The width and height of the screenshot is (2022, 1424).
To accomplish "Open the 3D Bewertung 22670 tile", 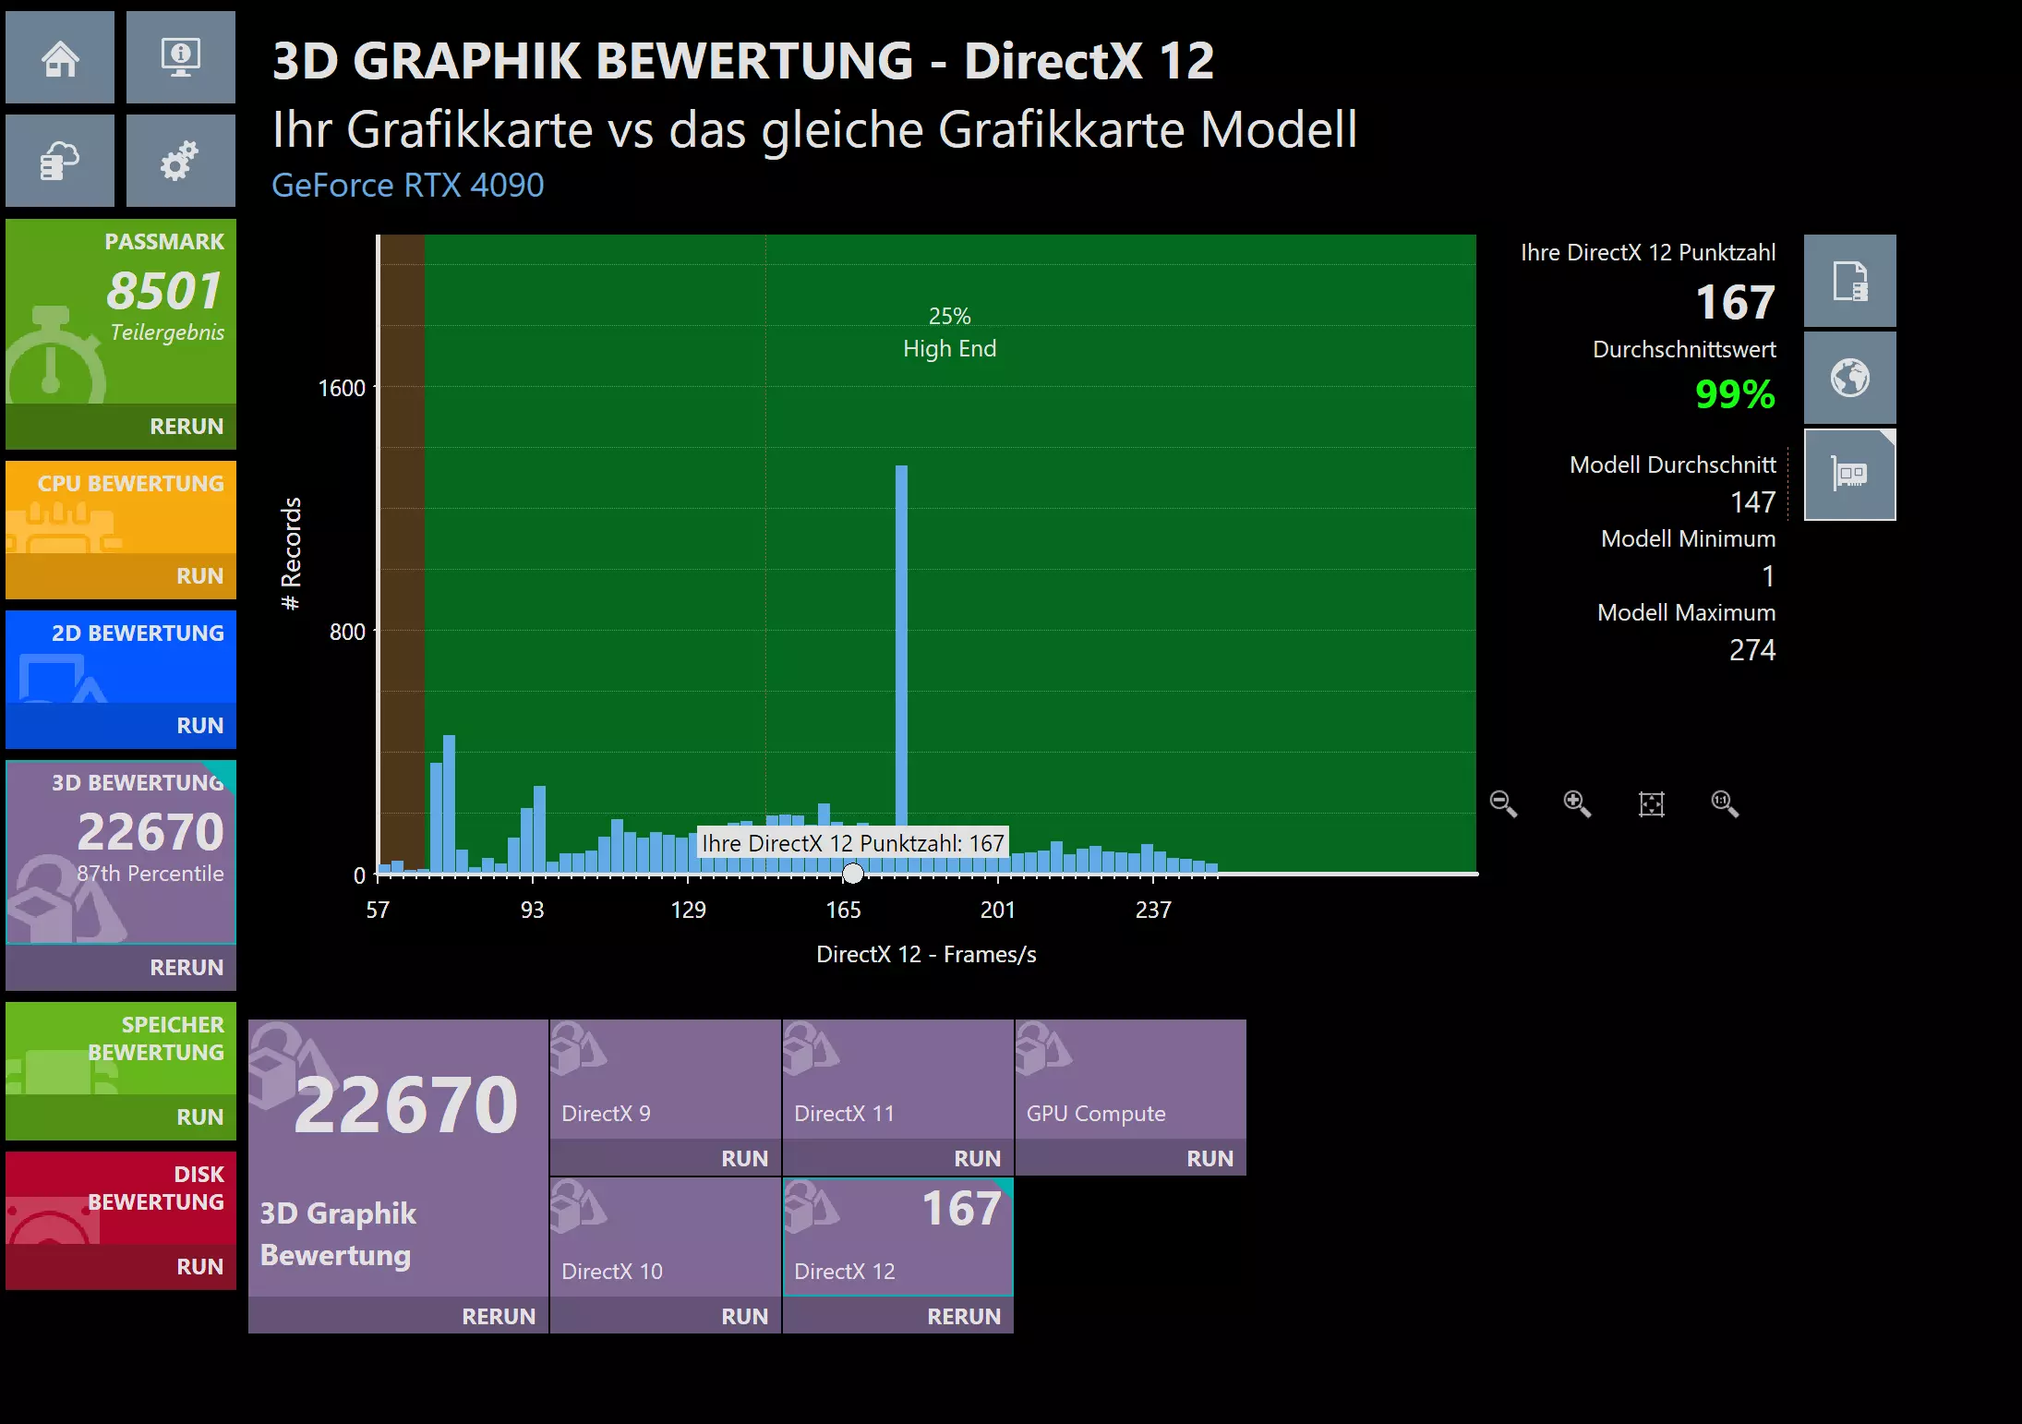I will click(x=121, y=852).
